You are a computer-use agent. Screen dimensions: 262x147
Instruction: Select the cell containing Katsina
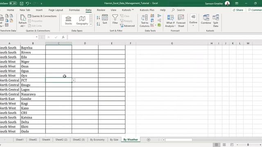pyautogui.click(x=33, y=117)
